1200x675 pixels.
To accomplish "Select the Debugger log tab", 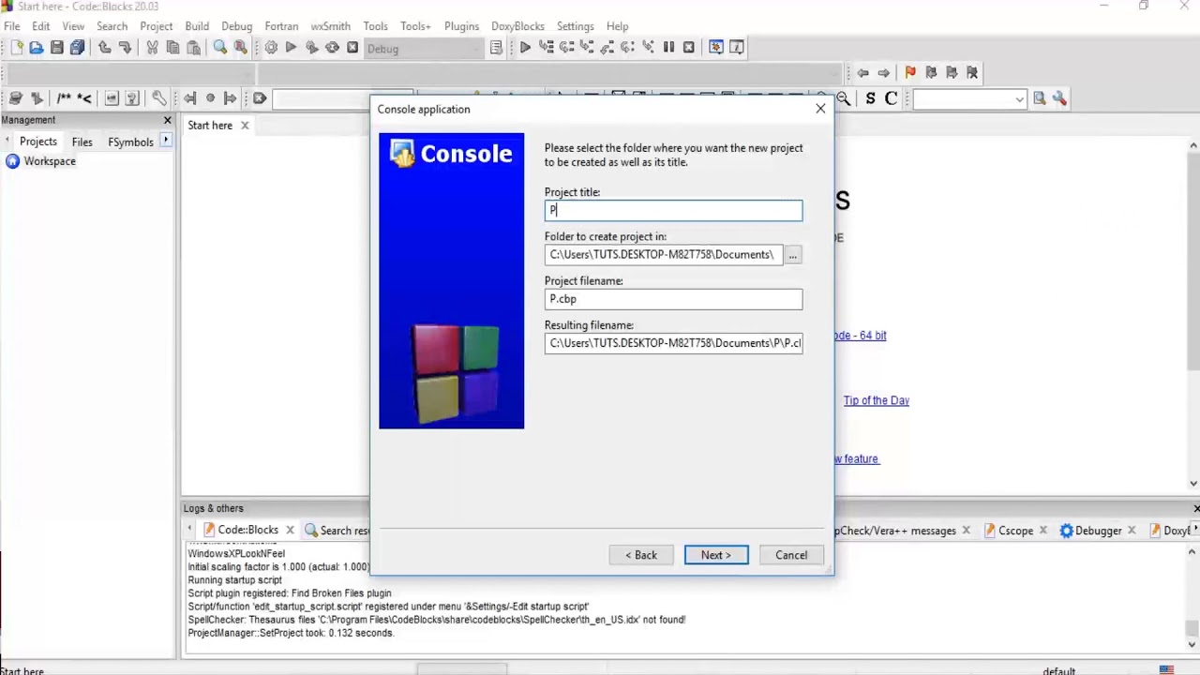I will [x=1098, y=531].
